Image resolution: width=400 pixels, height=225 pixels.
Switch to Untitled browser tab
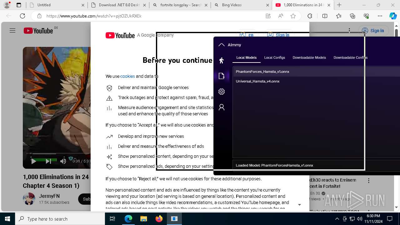click(x=56, y=5)
